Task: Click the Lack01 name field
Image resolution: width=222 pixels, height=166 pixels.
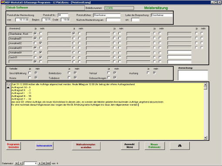Action: 20,57
